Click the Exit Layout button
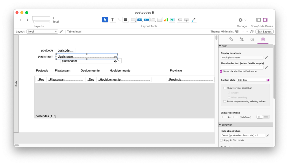This screenshot has height=165, width=289. [x=264, y=32]
